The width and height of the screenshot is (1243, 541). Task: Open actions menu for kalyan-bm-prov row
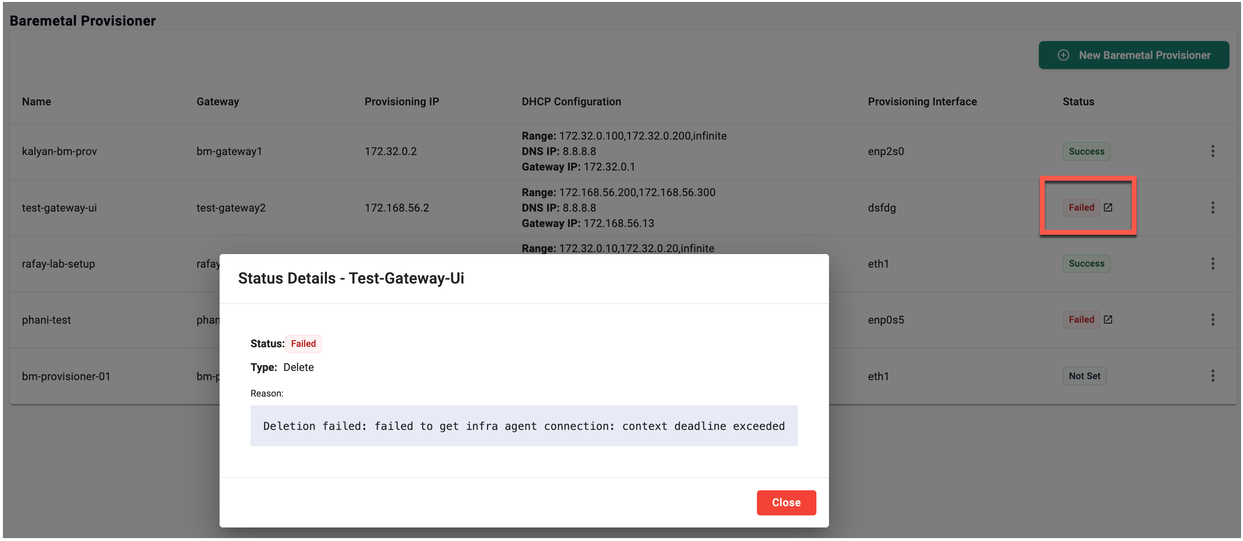click(1213, 151)
